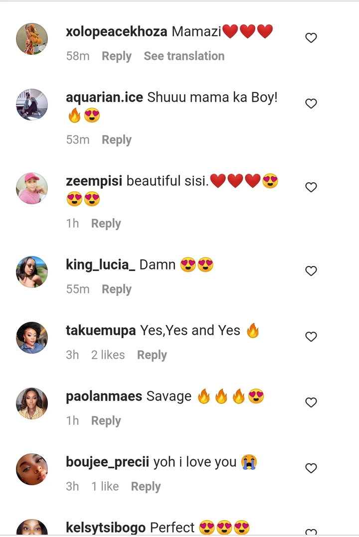Open aquarian.ice's profile avatar
This screenshot has width=359, height=537.
click(32, 104)
